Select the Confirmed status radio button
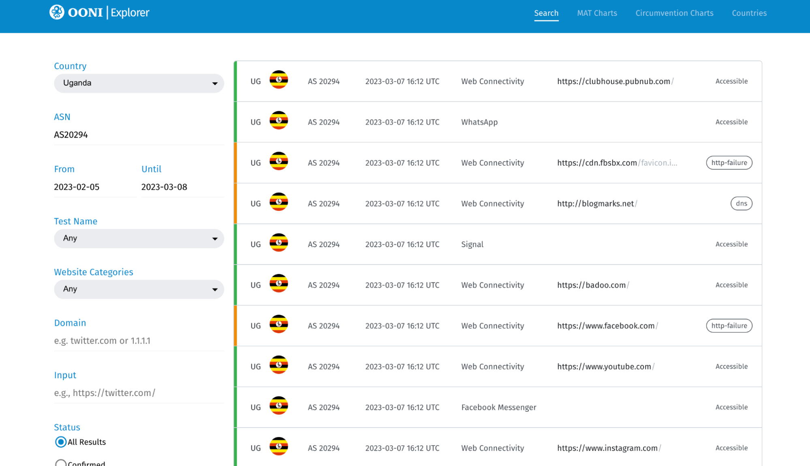 pyautogui.click(x=61, y=463)
